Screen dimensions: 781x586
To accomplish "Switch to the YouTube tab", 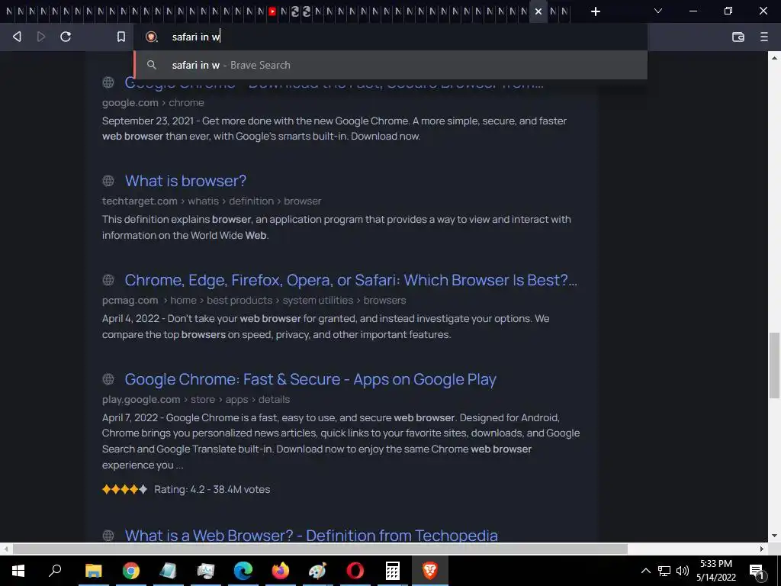I will [272, 11].
